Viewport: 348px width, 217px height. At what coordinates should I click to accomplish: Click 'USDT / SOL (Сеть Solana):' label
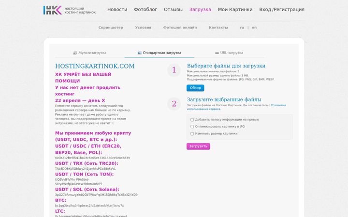[x=87, y=190]
